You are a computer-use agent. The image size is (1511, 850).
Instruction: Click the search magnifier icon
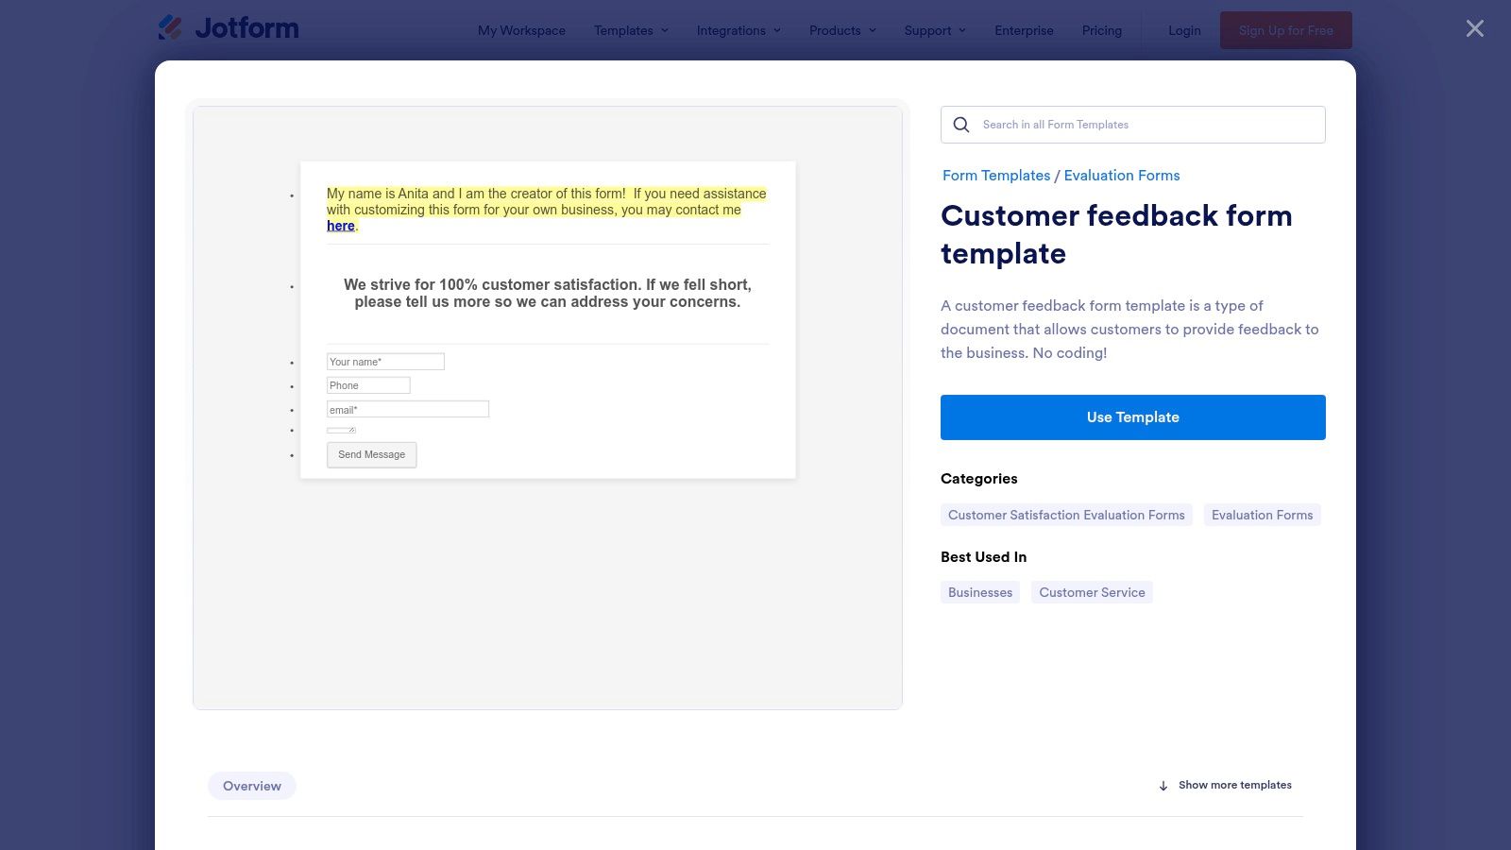pyautogui.click(x=961, y=125)
